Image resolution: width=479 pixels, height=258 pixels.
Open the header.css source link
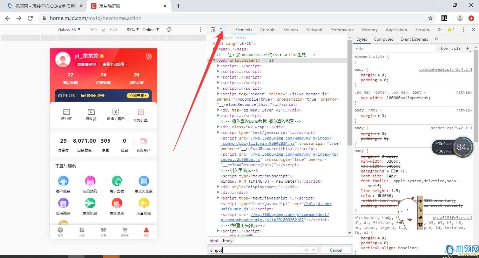pos(451,128)
